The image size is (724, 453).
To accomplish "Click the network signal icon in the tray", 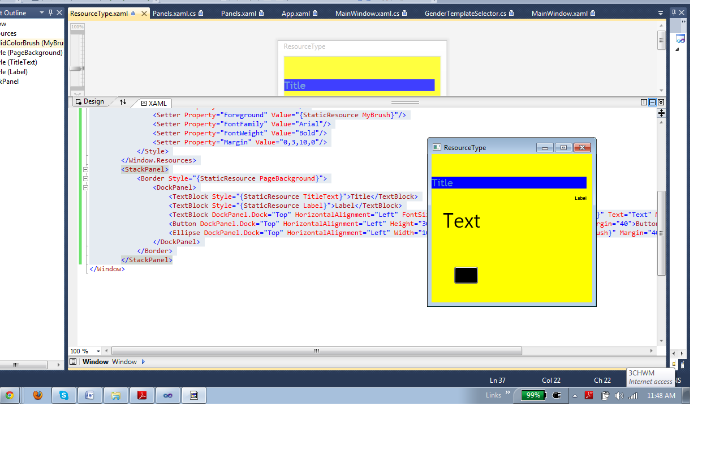I will click(x=633, y=395).
